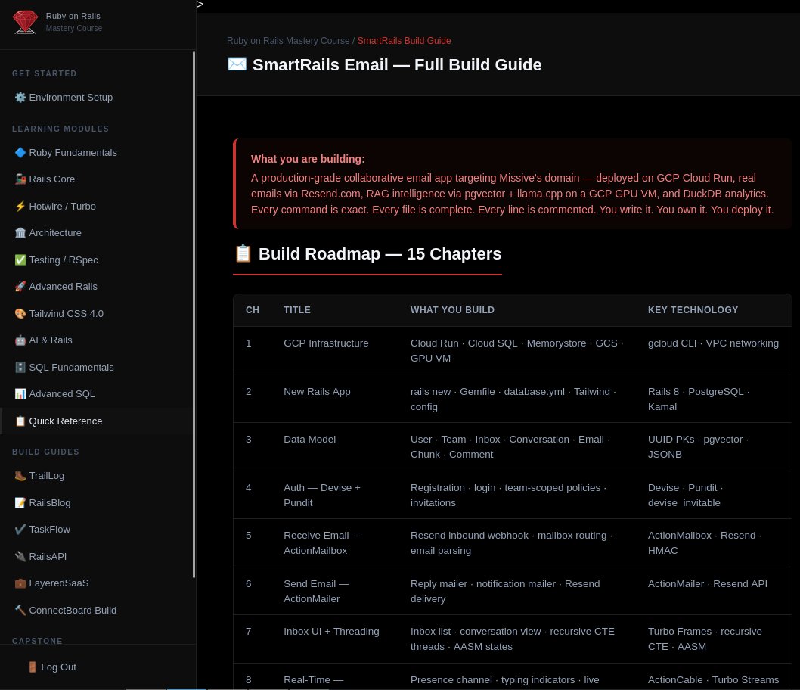Viewport: 800px width, 690px height.
Task: Click the ruby gem logo icon
Action: [25, 22]
